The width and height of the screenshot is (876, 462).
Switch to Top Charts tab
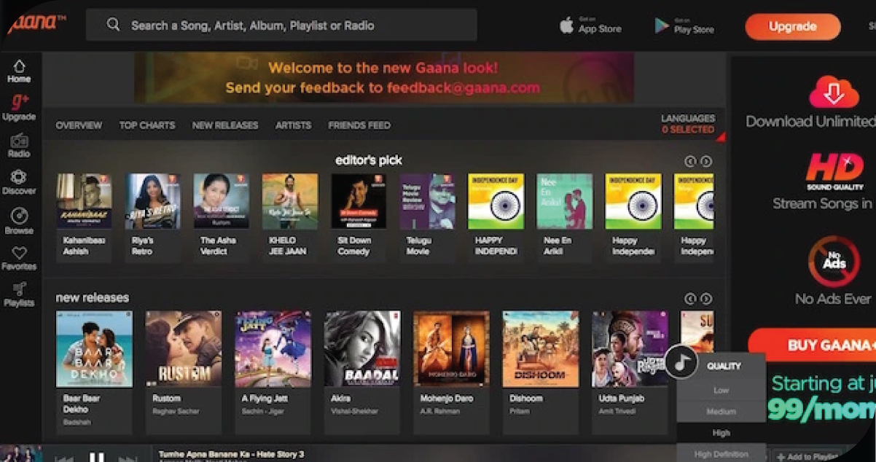click(x=147, y=125)
